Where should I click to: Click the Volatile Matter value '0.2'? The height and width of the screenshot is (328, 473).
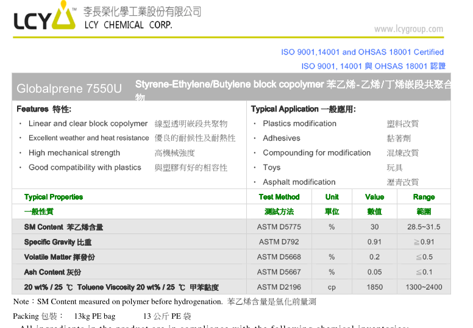[x=374, y=257]
